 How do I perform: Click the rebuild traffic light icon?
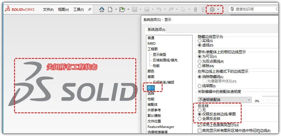195,10
